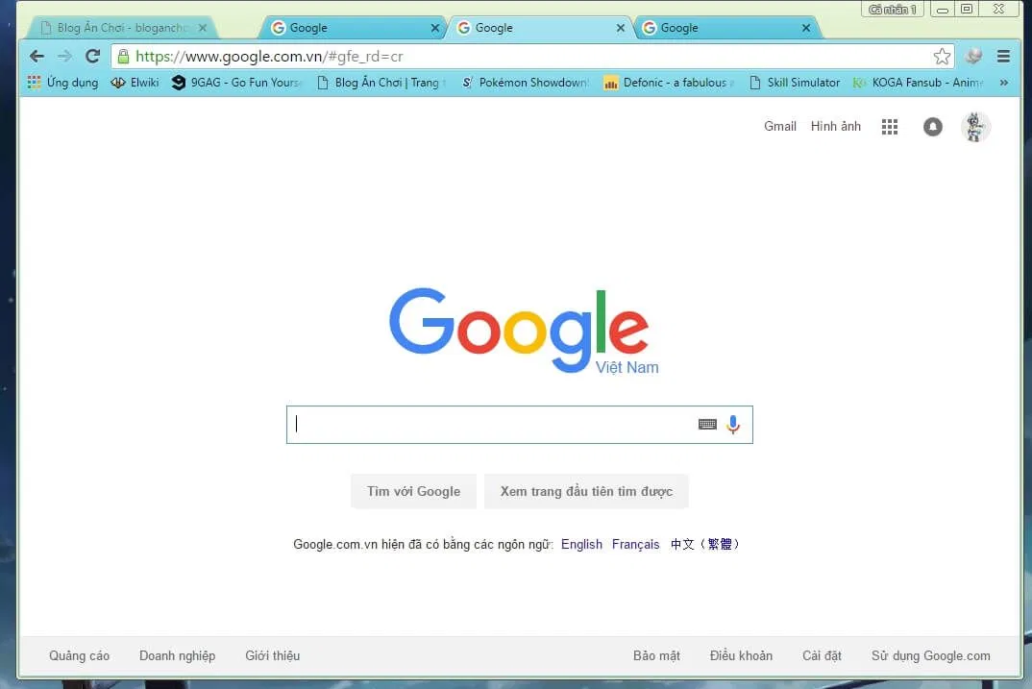Bookmark this page with the star icon
The width and height of the screenshot is (1032, 689).
[942, 57]
